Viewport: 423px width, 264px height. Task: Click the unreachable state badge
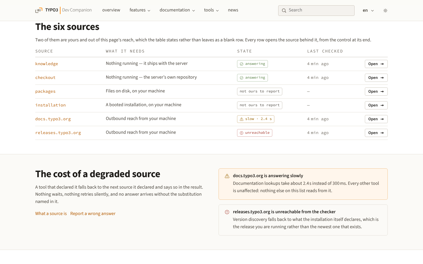pos(255,133)
